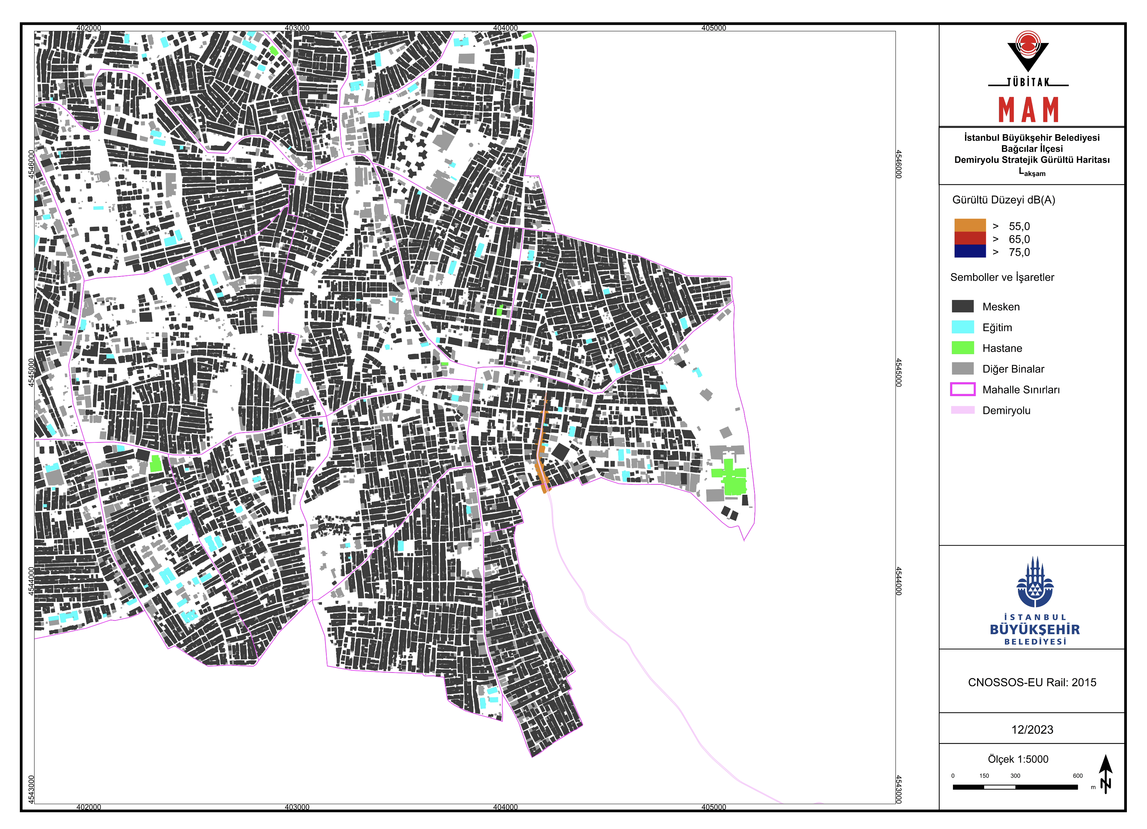Click the top '405000' coordinate label
The image size is (1147, 829).
coord(714,28)
